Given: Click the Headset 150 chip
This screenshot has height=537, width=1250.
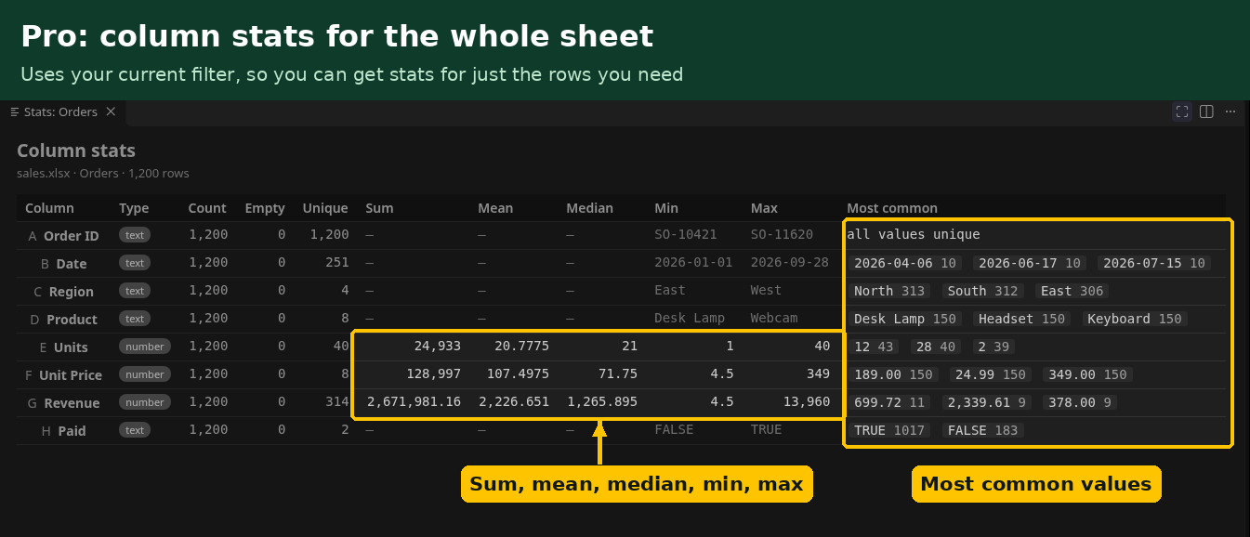Looking at the screenshot, I should (x=1022, y=319).
